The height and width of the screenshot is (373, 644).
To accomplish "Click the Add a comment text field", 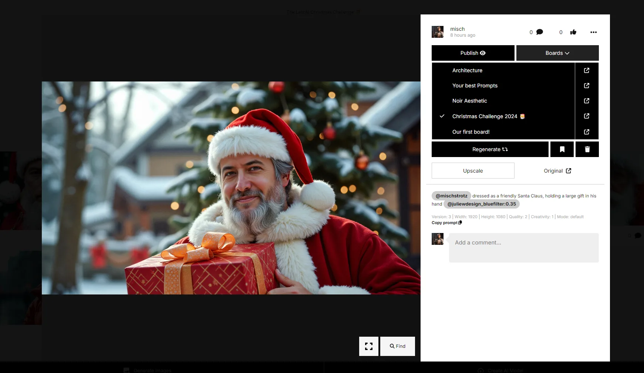I will (x=523, y=247).
